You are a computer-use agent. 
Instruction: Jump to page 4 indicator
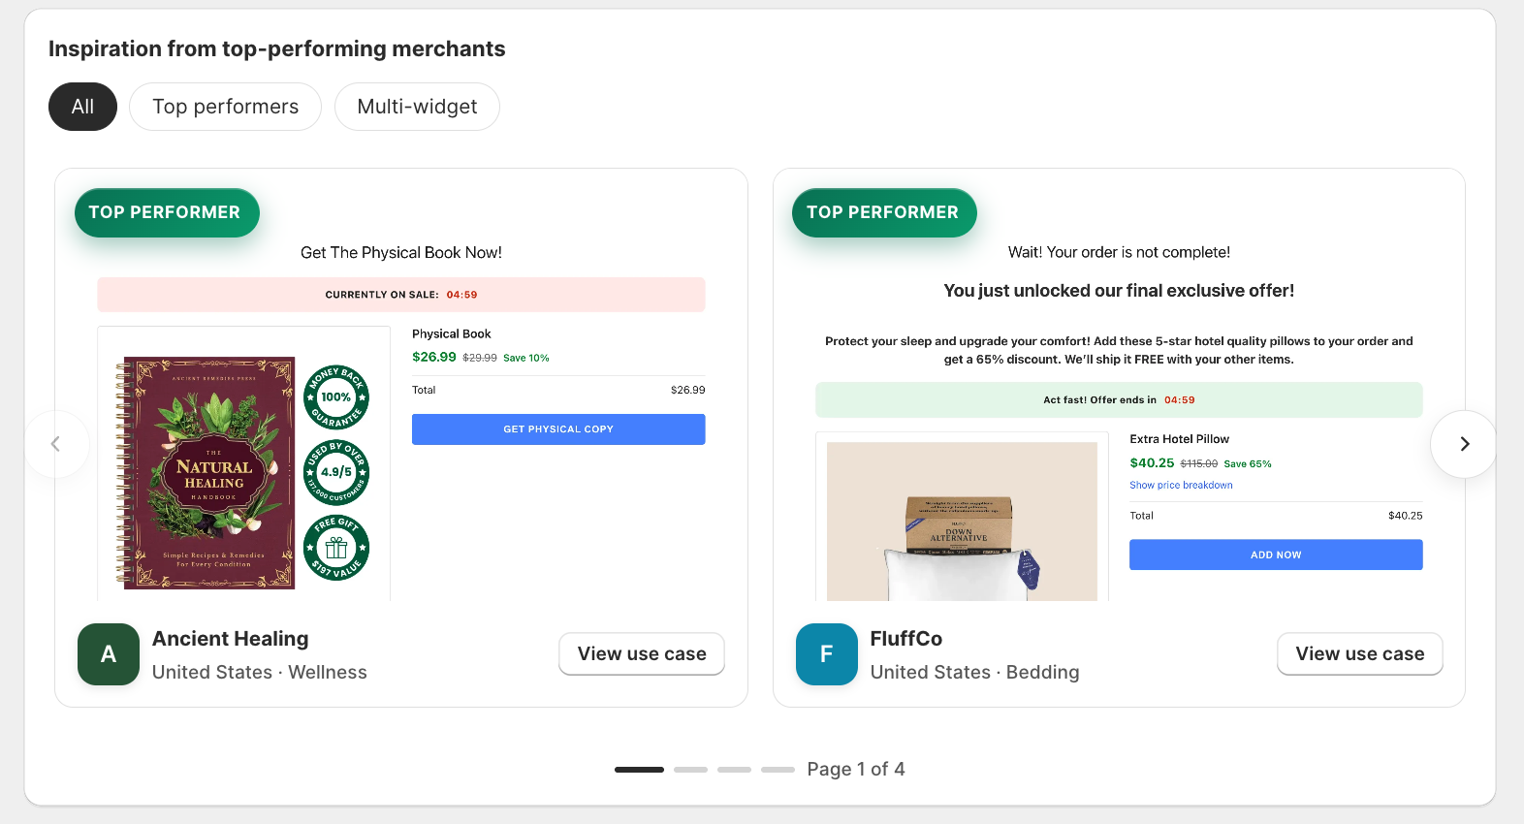coord(778,770)
